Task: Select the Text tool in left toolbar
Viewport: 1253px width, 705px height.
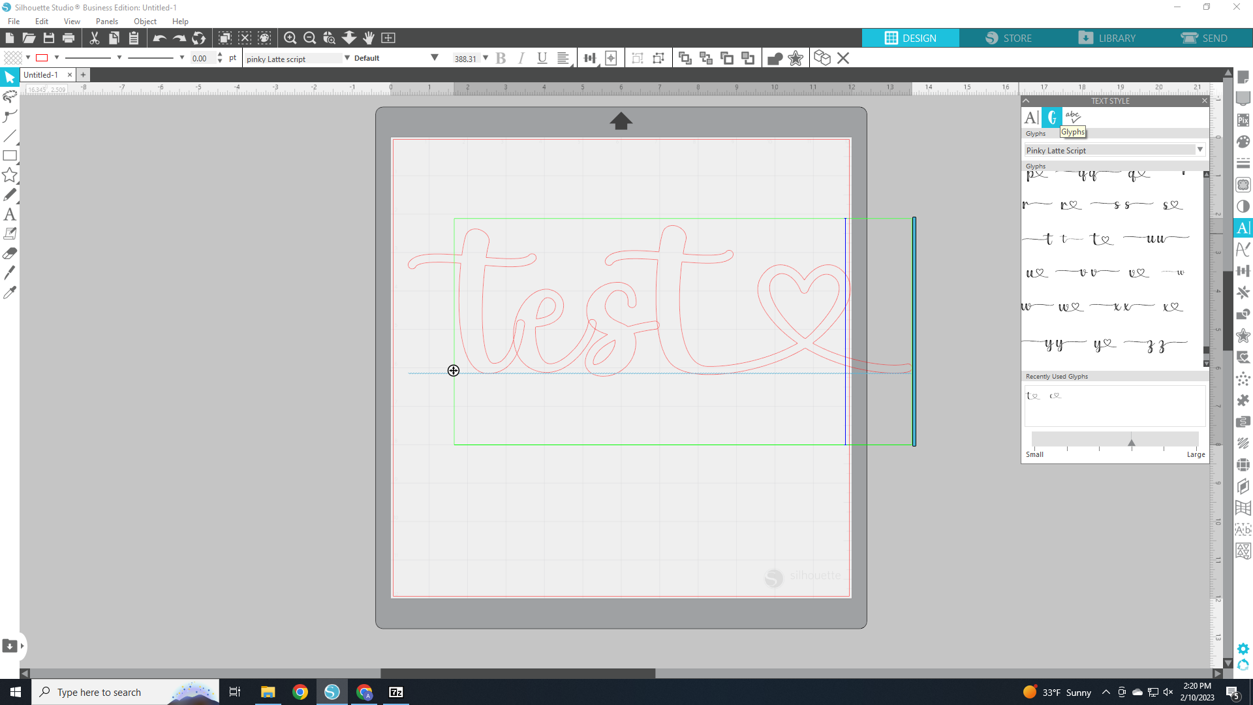Action: tap(10, 214)
